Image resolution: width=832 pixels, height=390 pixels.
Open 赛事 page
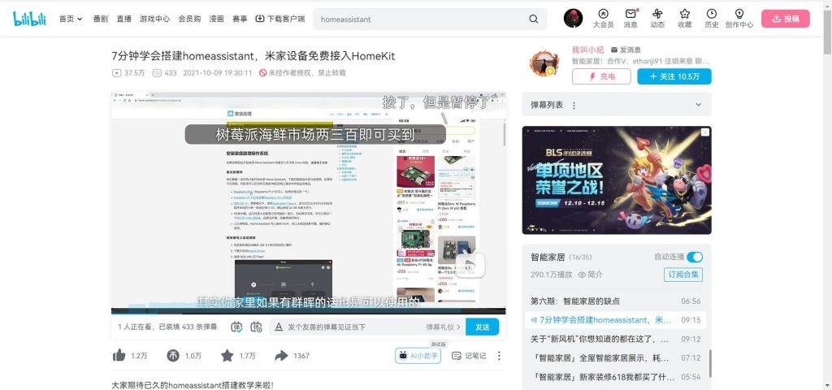pyautogui.click(x=240, y=19)
